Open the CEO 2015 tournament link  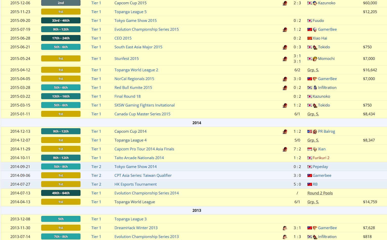coord(123,38)
